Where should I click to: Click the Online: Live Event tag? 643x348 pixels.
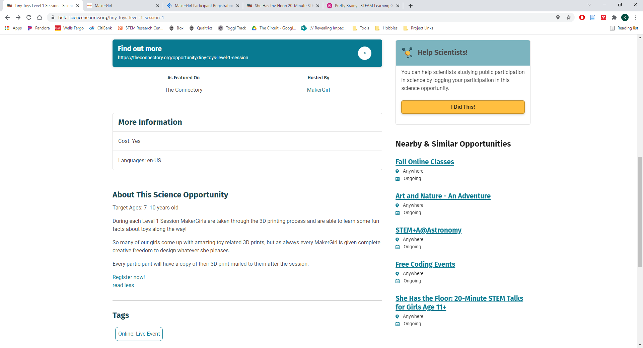(x=139, y=334)
